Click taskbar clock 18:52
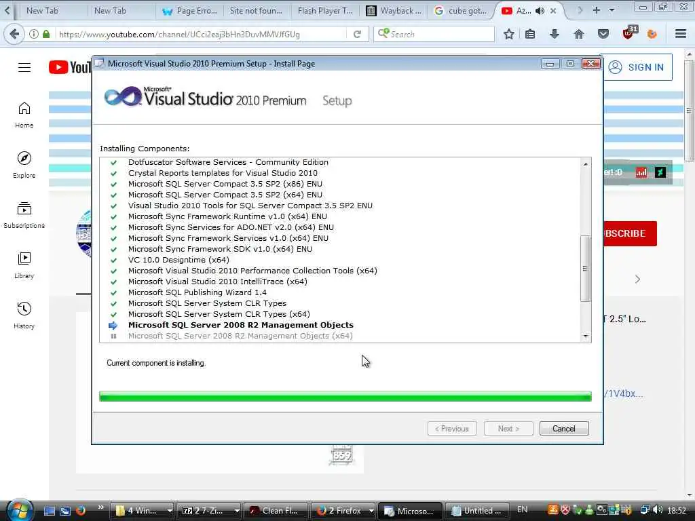695x521 pixels. [677, 511]
